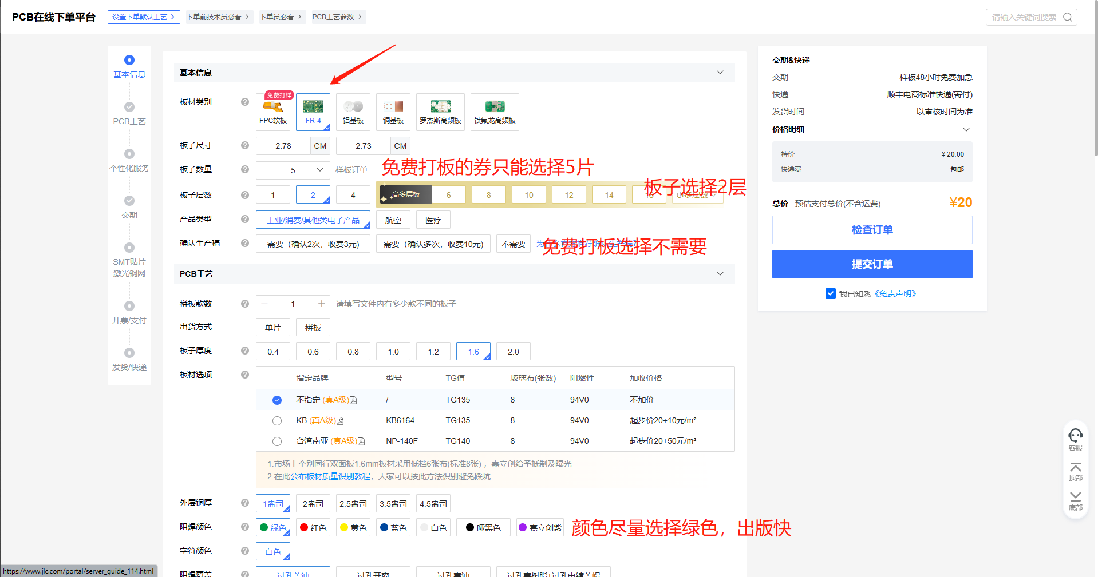Collapse the 基本信息 section
The image size is (1098, 577).
click(720, 73)
